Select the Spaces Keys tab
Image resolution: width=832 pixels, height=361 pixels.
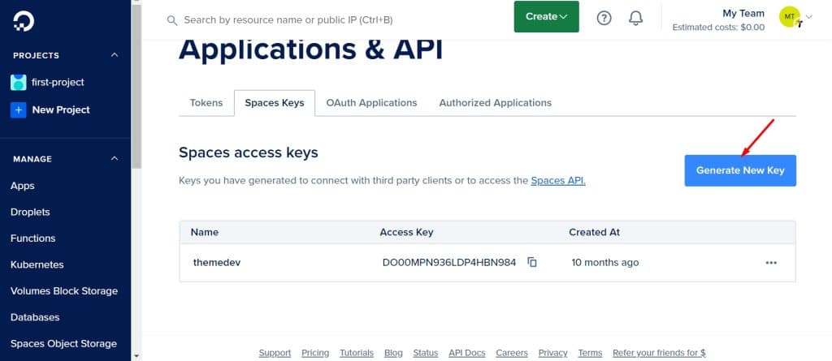(275, 103)
